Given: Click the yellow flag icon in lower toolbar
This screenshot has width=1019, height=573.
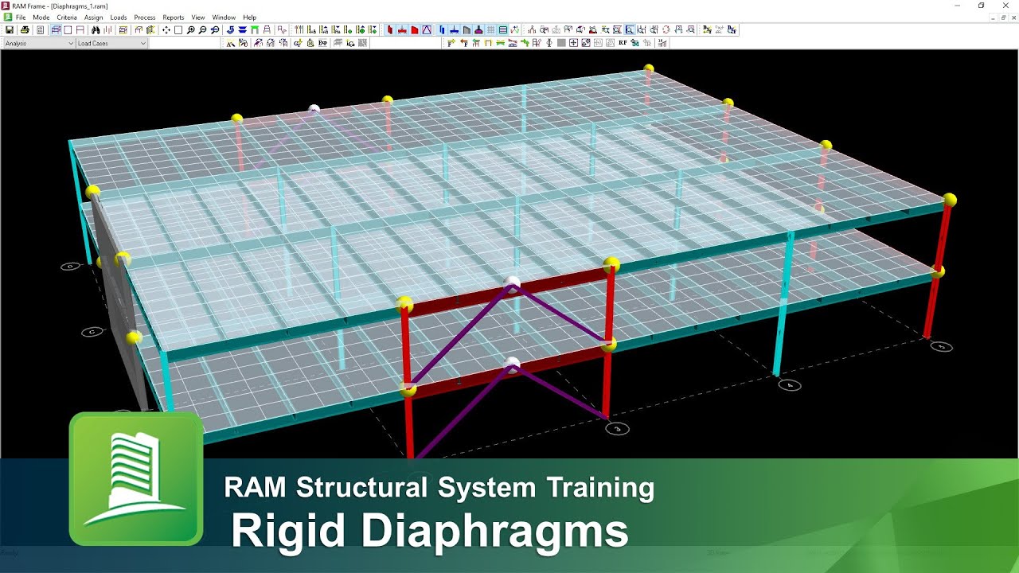Looking at the screenshot, I should 451,43.
